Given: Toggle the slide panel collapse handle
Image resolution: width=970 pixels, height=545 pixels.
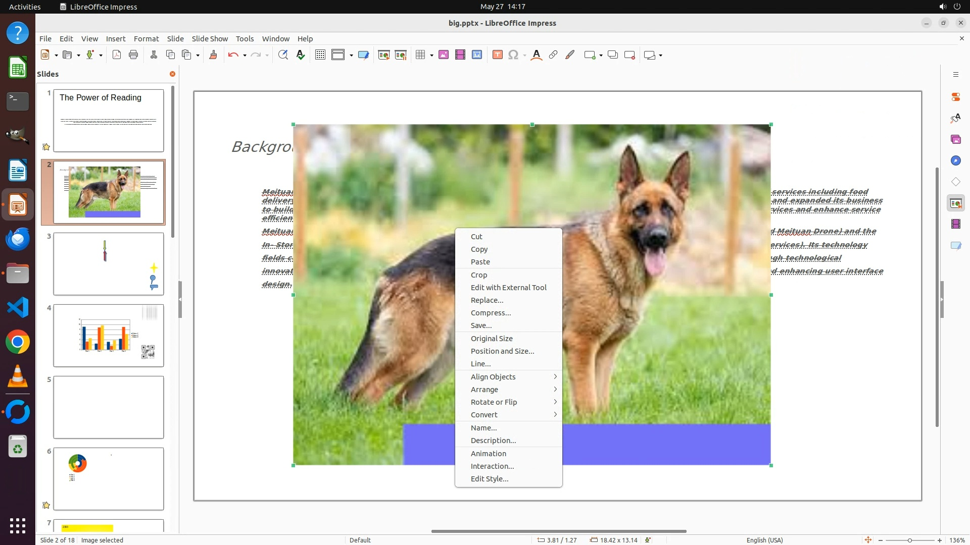Looking at the screenshot, I should pos(180,299).
